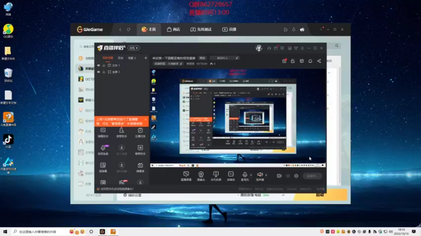
Task: Toggle the preview eye icon near settings
Action: (x=288, y=176)
